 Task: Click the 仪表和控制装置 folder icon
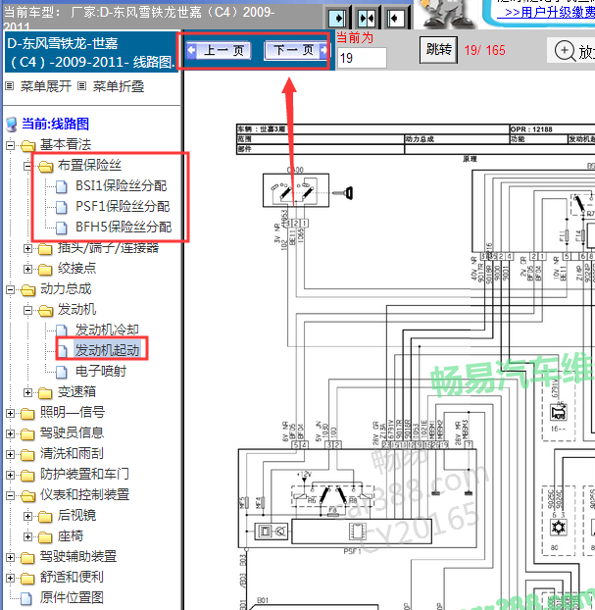click(28, 495)
